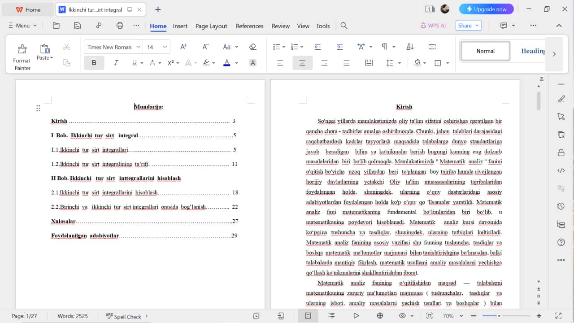Click the selection arrow tool in sidebar
The width and height of the screenshot is (574, 323).
(x=561, y=117)
